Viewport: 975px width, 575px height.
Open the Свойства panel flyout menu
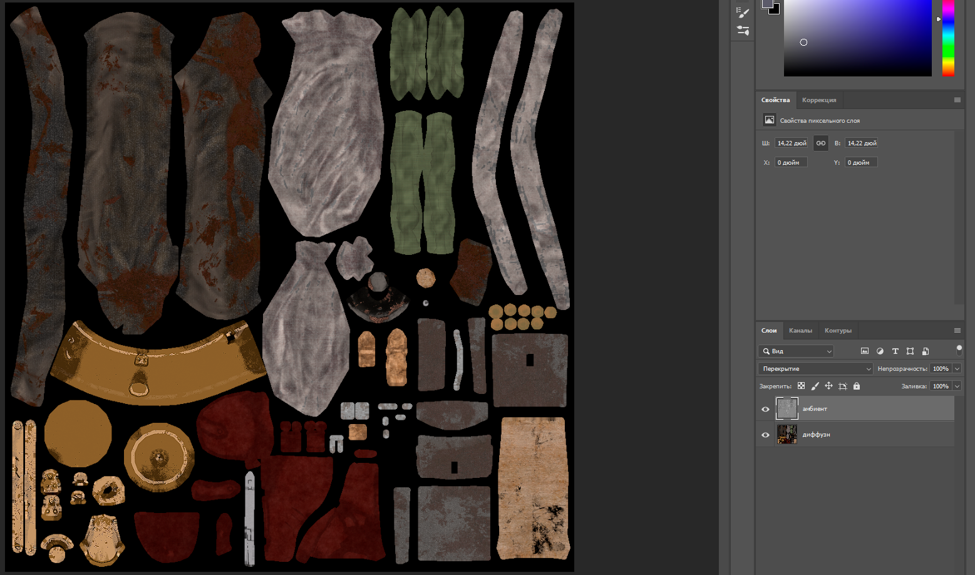coord(957,100)
